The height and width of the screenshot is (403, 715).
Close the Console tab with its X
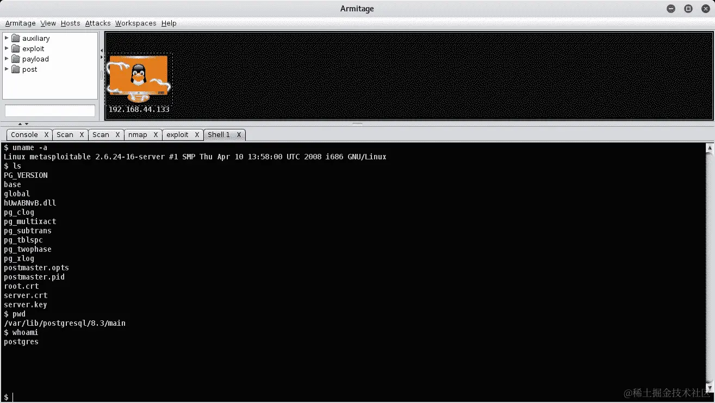(x=46, y=134)
